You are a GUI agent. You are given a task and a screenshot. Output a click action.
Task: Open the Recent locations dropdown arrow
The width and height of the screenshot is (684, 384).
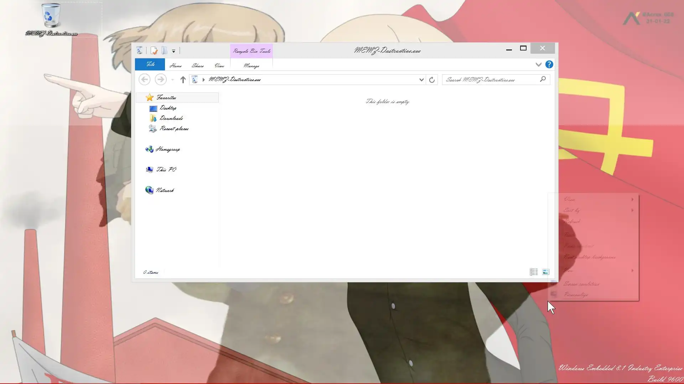pyautogui.click(x=172, y=80)
